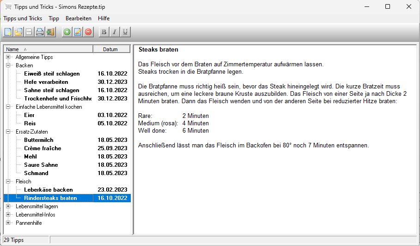Edit the tip with the pencil icon
Viewport: 420px width, 246px height.
78,32
